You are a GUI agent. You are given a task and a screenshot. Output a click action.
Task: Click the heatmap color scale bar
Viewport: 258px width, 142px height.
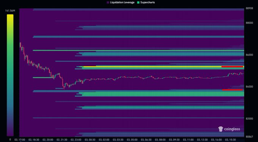click(10, 75)
